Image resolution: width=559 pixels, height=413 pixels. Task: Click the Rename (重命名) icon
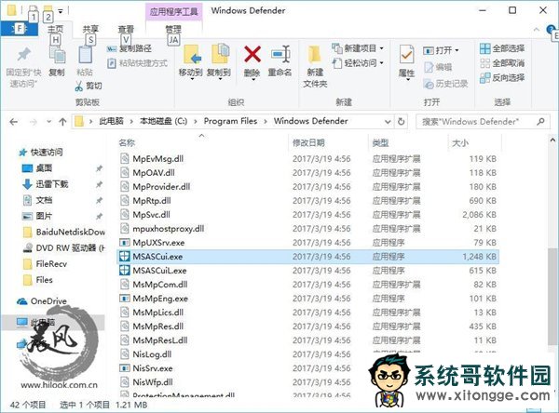[x=279, y=54]
